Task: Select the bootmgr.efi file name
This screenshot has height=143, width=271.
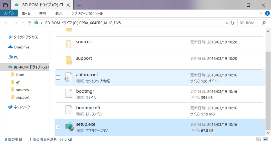Action: coord(88,108)
